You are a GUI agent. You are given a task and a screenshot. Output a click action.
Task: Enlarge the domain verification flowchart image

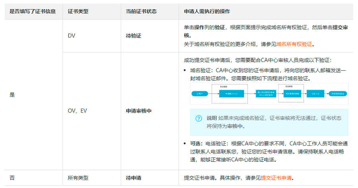[x=269, y=94]
